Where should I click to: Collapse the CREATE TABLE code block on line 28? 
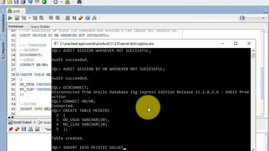18,75
